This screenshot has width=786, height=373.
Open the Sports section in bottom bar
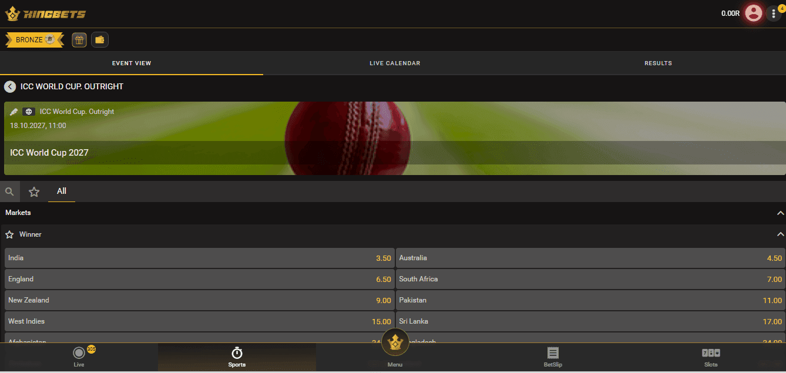click(x=237, y=357)
